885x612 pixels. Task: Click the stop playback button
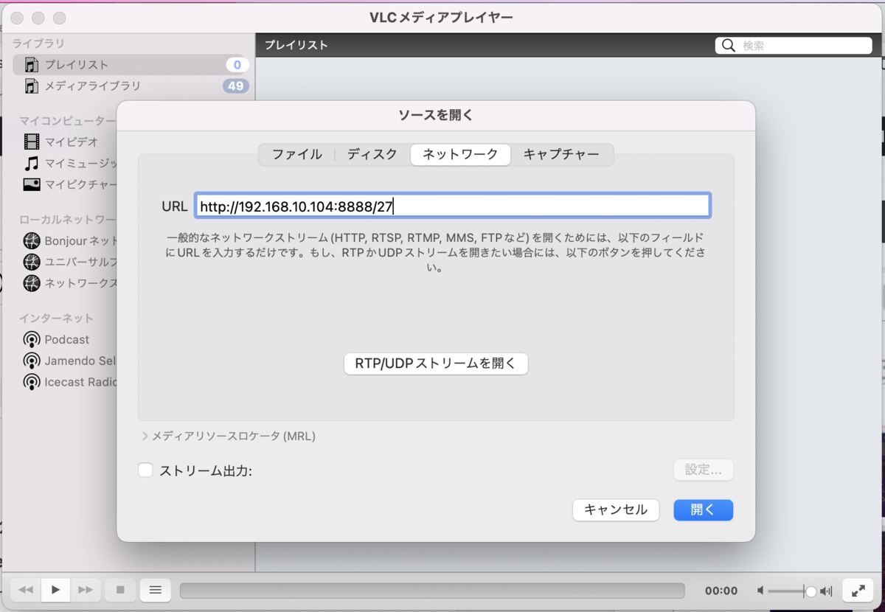120,590
